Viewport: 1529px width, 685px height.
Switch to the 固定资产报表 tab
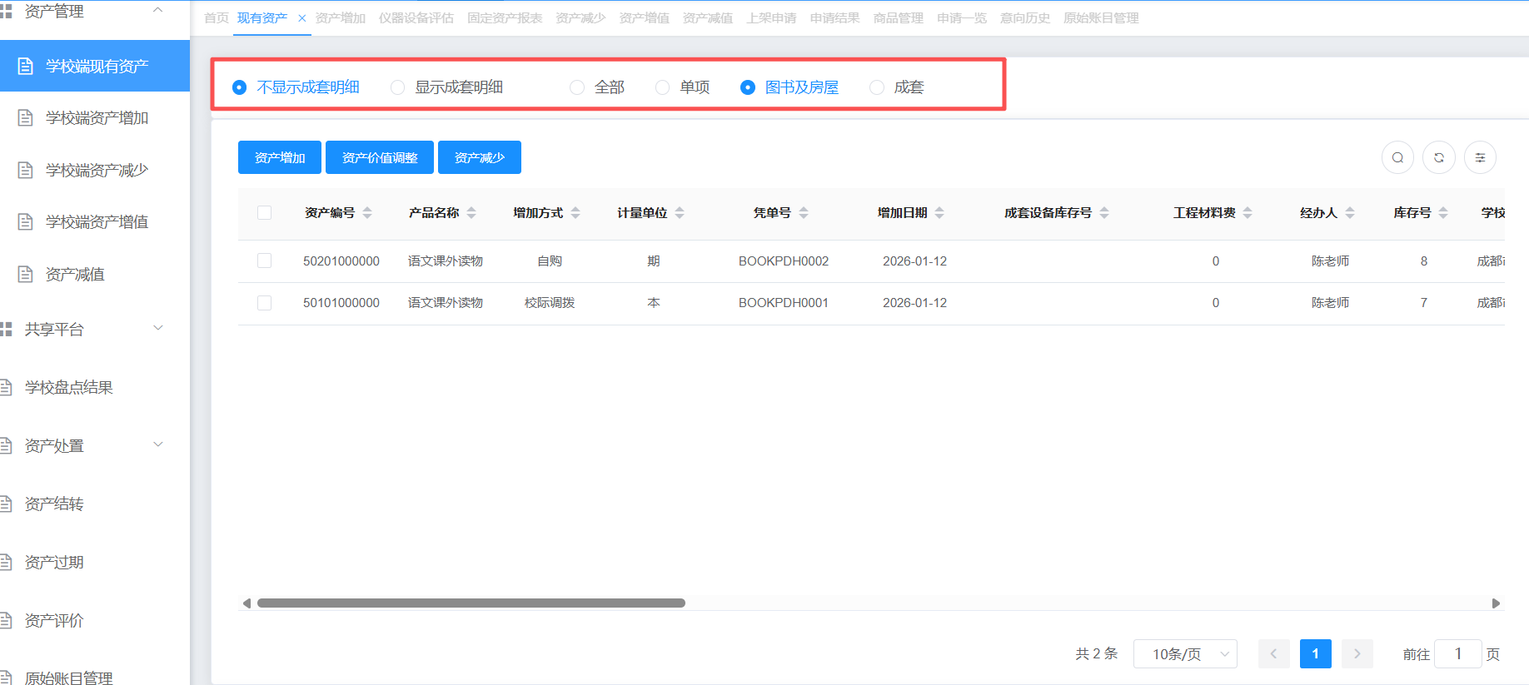pyautogui.click(x=504, y=18)
